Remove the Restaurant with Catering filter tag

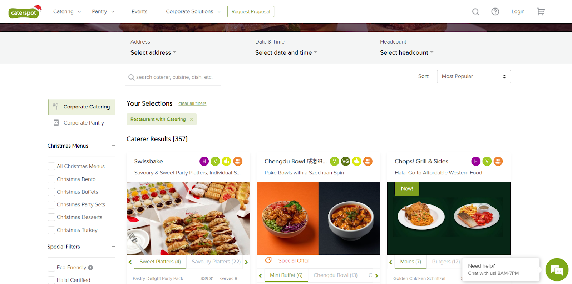click(192, 119)
